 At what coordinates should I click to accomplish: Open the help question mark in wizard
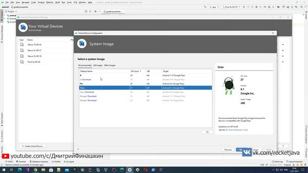point(78,149)
